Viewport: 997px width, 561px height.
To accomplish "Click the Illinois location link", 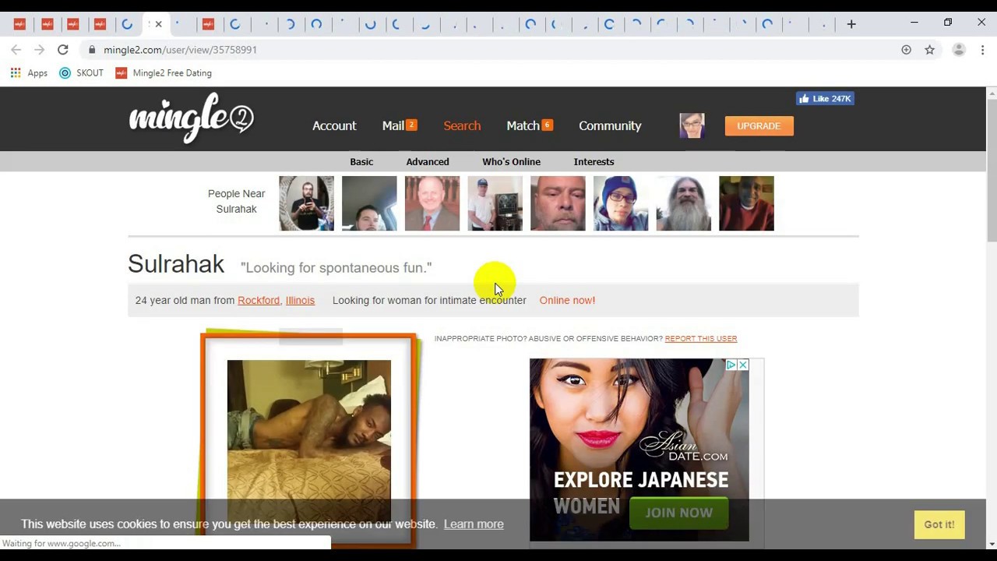I will (300, 300).
